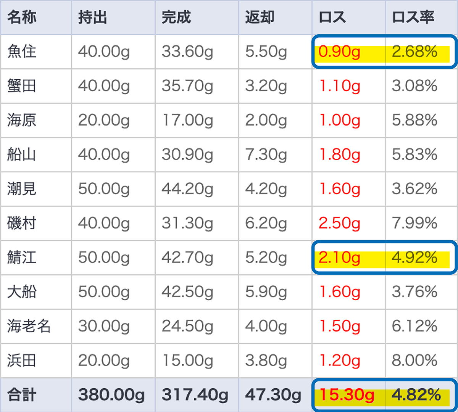Click the 持出 column header
Screen dimensions: 458x412
coord(92,18)
